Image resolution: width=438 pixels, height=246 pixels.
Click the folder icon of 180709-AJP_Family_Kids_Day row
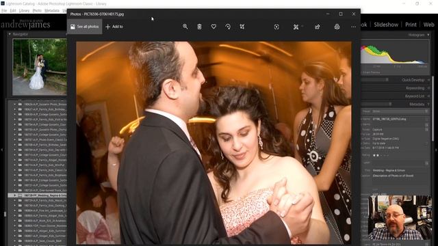pyautogui.click(x=20, y=150)
